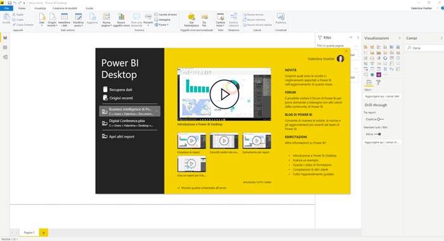
Task: Hide the Filtri pane using the eye icon
Action: click(x=351, y=37)
